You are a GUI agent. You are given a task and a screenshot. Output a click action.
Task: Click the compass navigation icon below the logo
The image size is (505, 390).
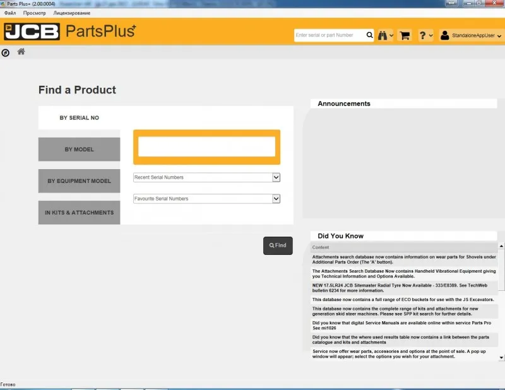[x=6, y=53]
